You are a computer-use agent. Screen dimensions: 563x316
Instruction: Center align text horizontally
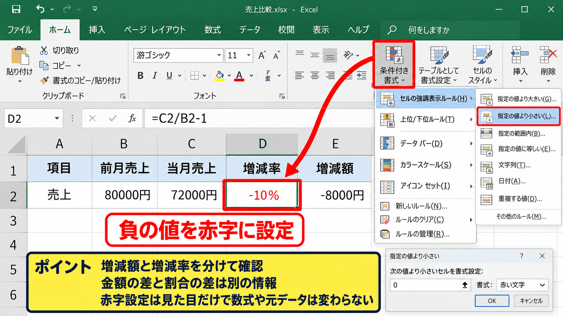pyautogui.click(x=315, y=76)
